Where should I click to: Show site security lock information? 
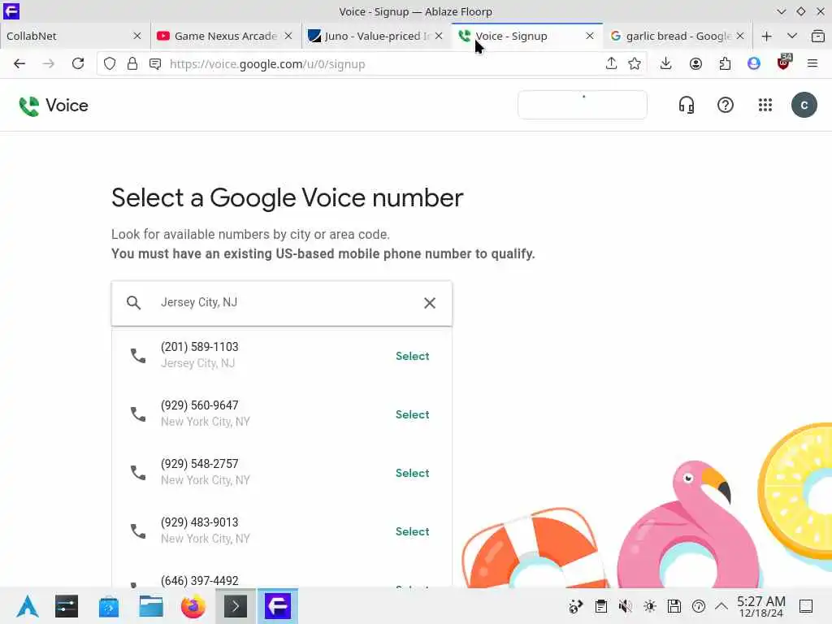tap(132, 63)
